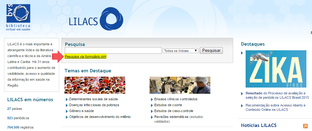Open 'Recomendação sobre Acesso Aberto' link
Screen dimensions: 312x131
(x=276, y=108)
